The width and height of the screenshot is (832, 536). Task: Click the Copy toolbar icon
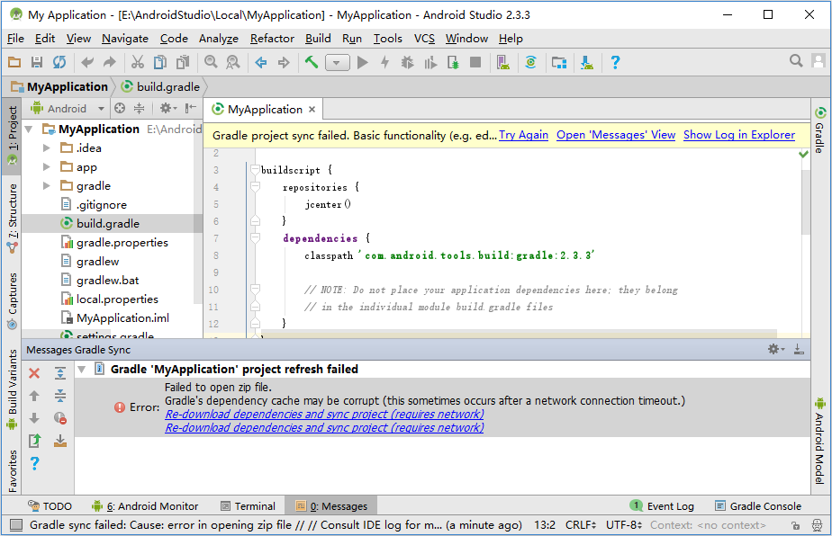(159, 63)
